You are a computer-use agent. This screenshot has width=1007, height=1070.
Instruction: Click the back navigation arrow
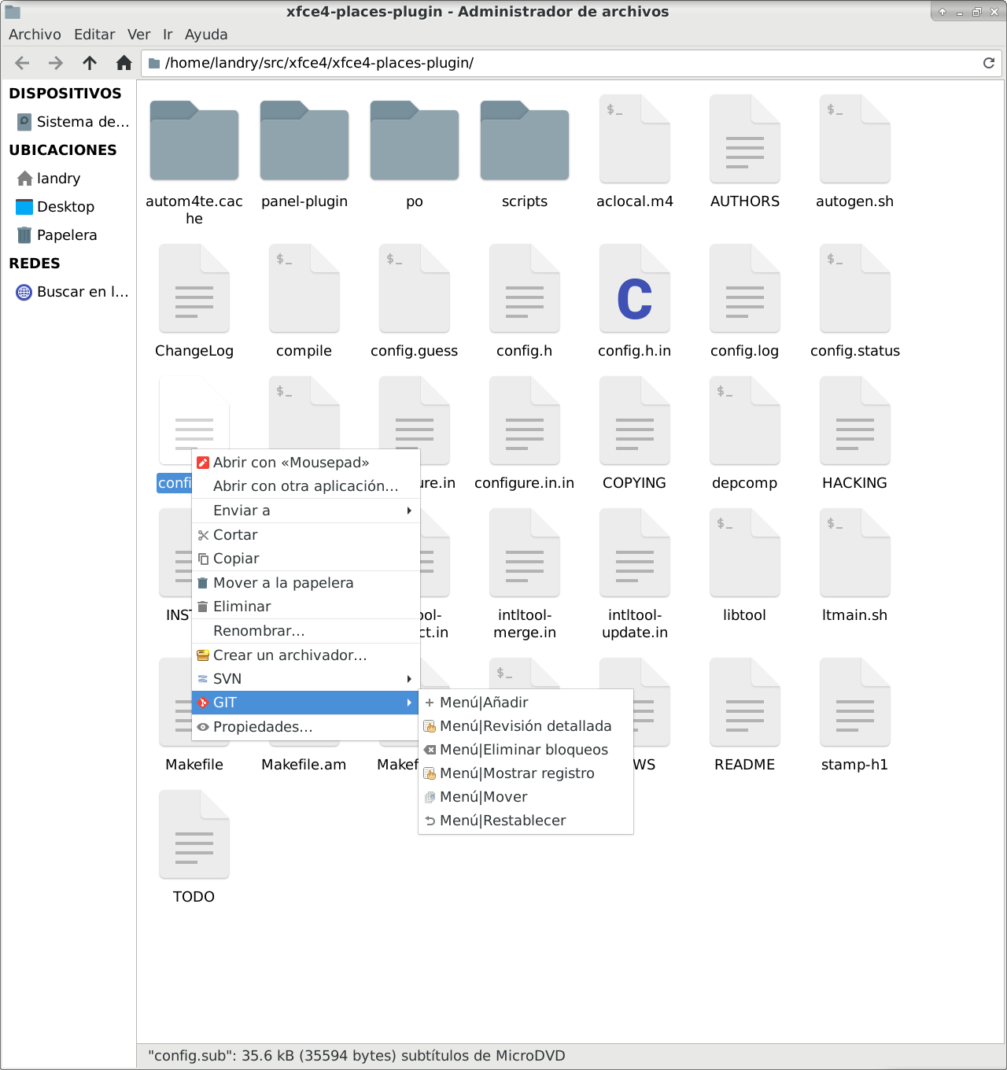[x=22, y=63]
